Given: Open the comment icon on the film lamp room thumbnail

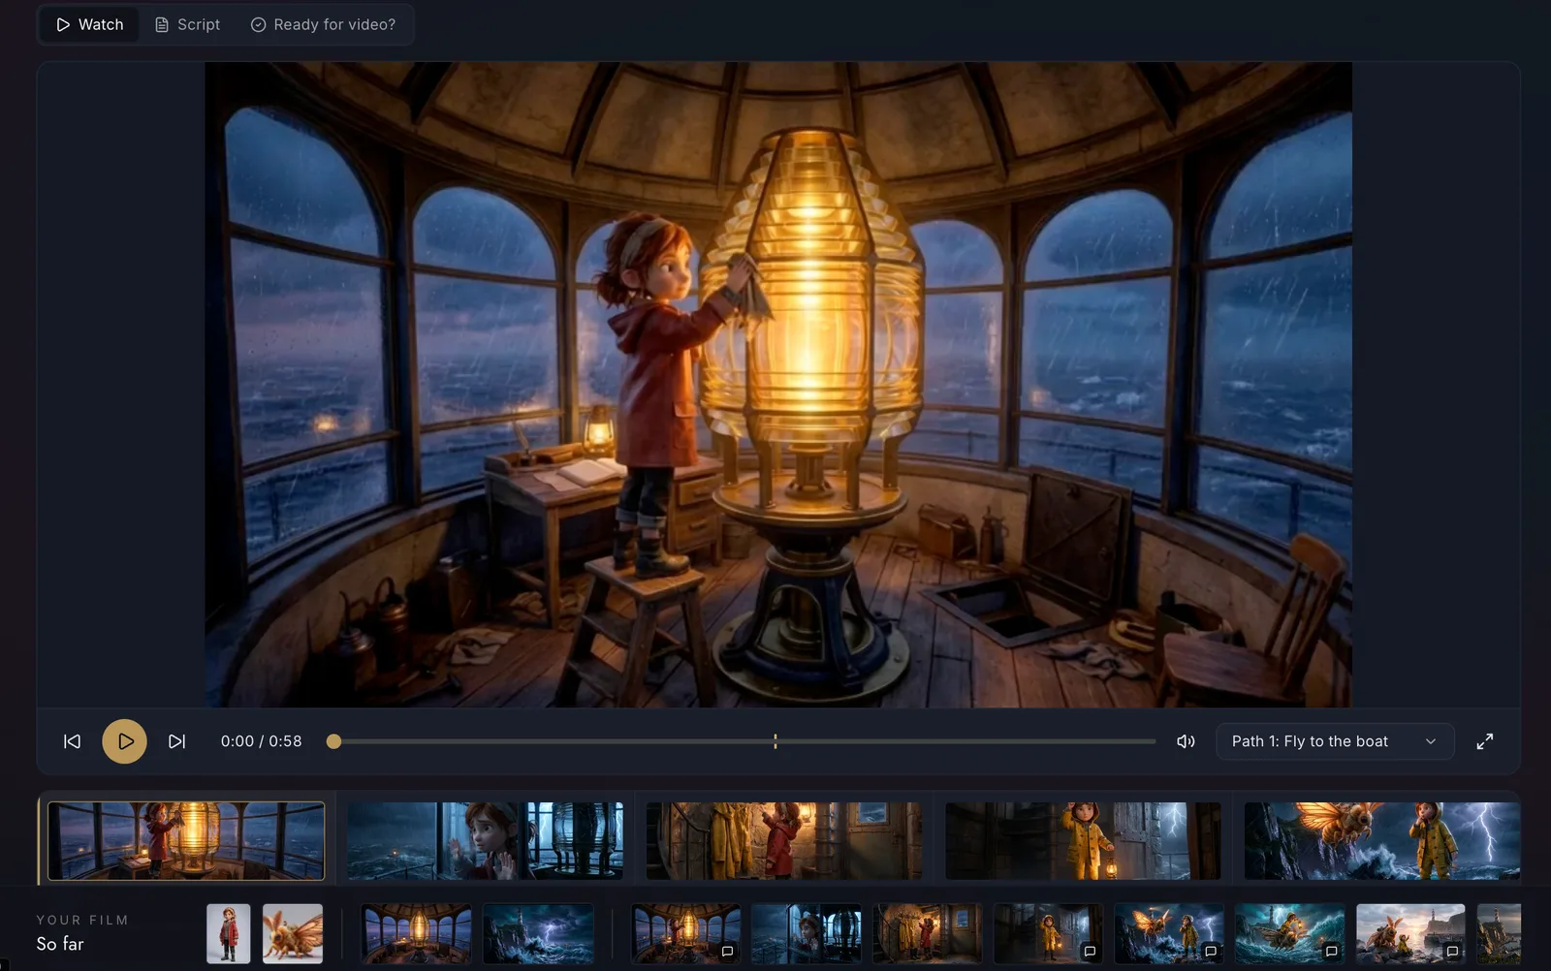Looking at the screenshot, I should point(727,952).
